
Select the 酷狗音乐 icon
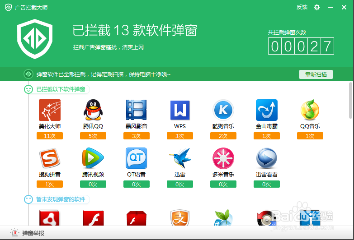point(223,110)
